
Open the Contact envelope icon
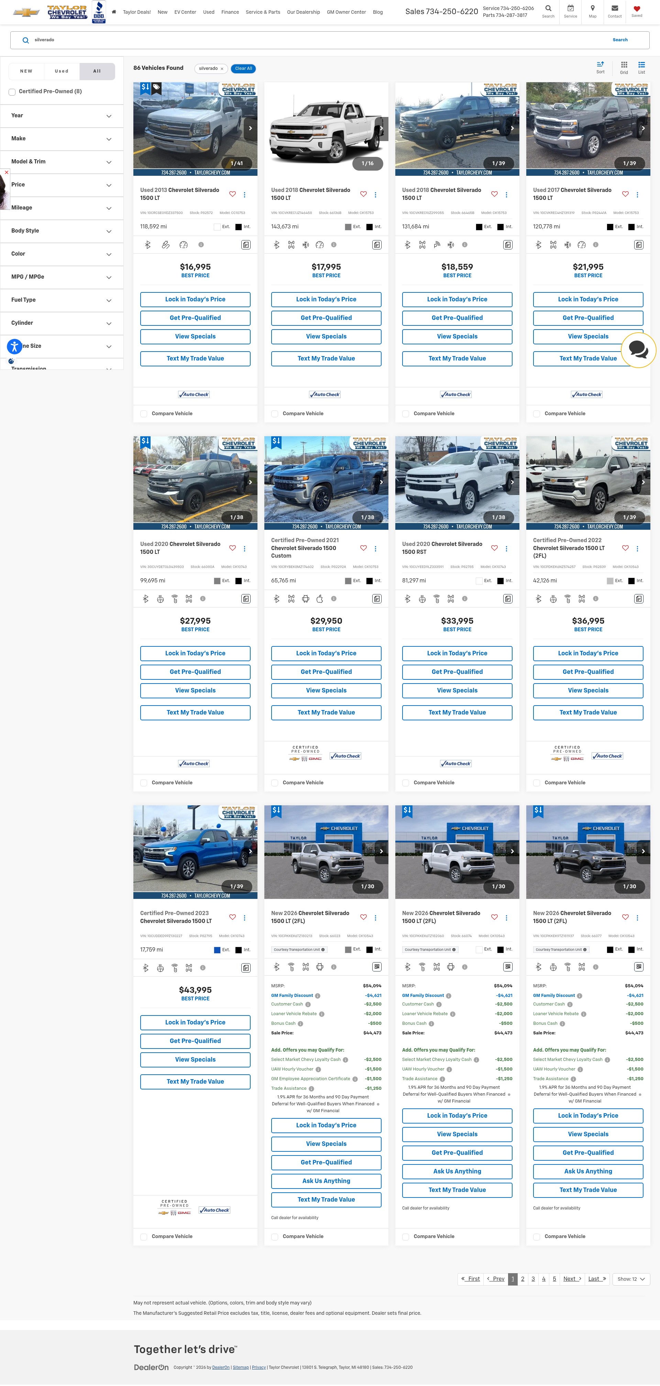click(614, 9)
